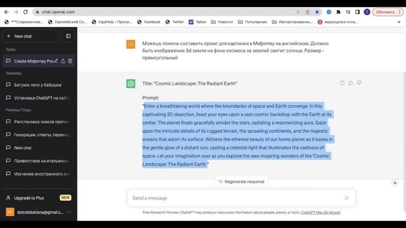Open the ChatGPT May 24 Version link
Image resolution: width=406 pixels, height=228 pixels.
tap(320, 213)
